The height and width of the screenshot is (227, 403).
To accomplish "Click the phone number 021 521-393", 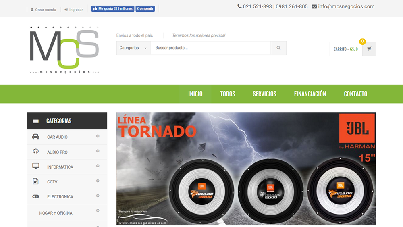I will tap(257, 7).
